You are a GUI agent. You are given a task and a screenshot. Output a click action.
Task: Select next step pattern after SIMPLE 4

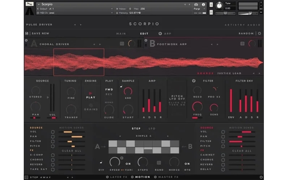pyautogui.click(x=168, y=136)
